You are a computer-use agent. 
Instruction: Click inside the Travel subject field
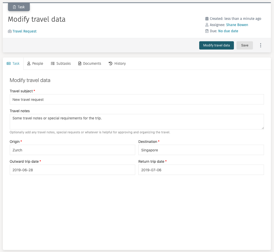137,99
